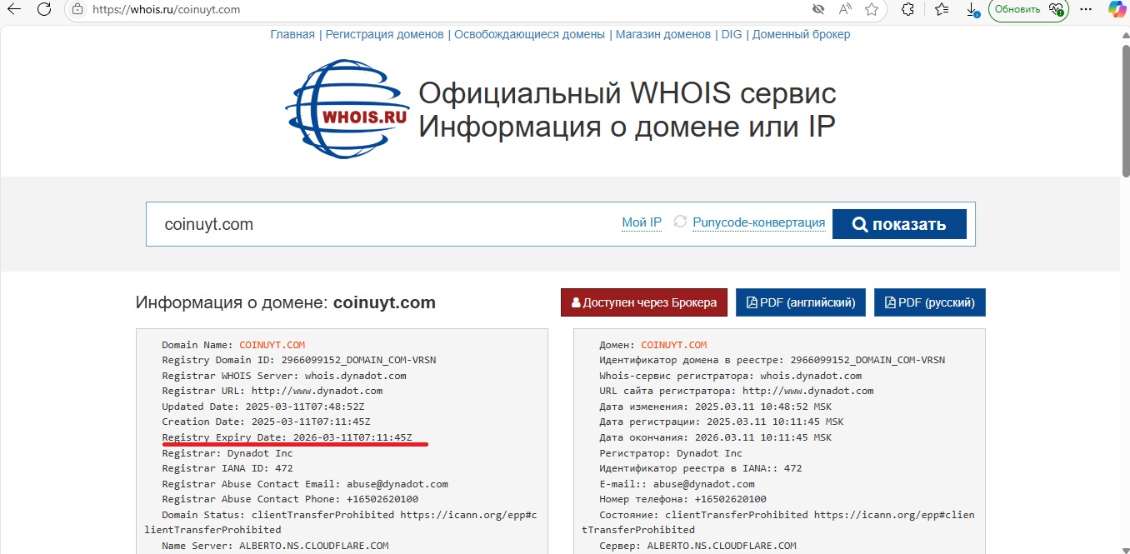Image resolution: width=1130 pixels, height=554 pixels.
Task: View site info via lock icon
Action: 77,10
